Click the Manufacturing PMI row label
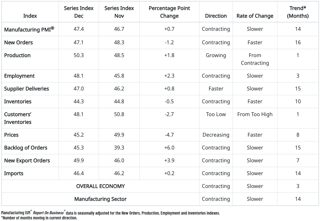 [29, 29]
